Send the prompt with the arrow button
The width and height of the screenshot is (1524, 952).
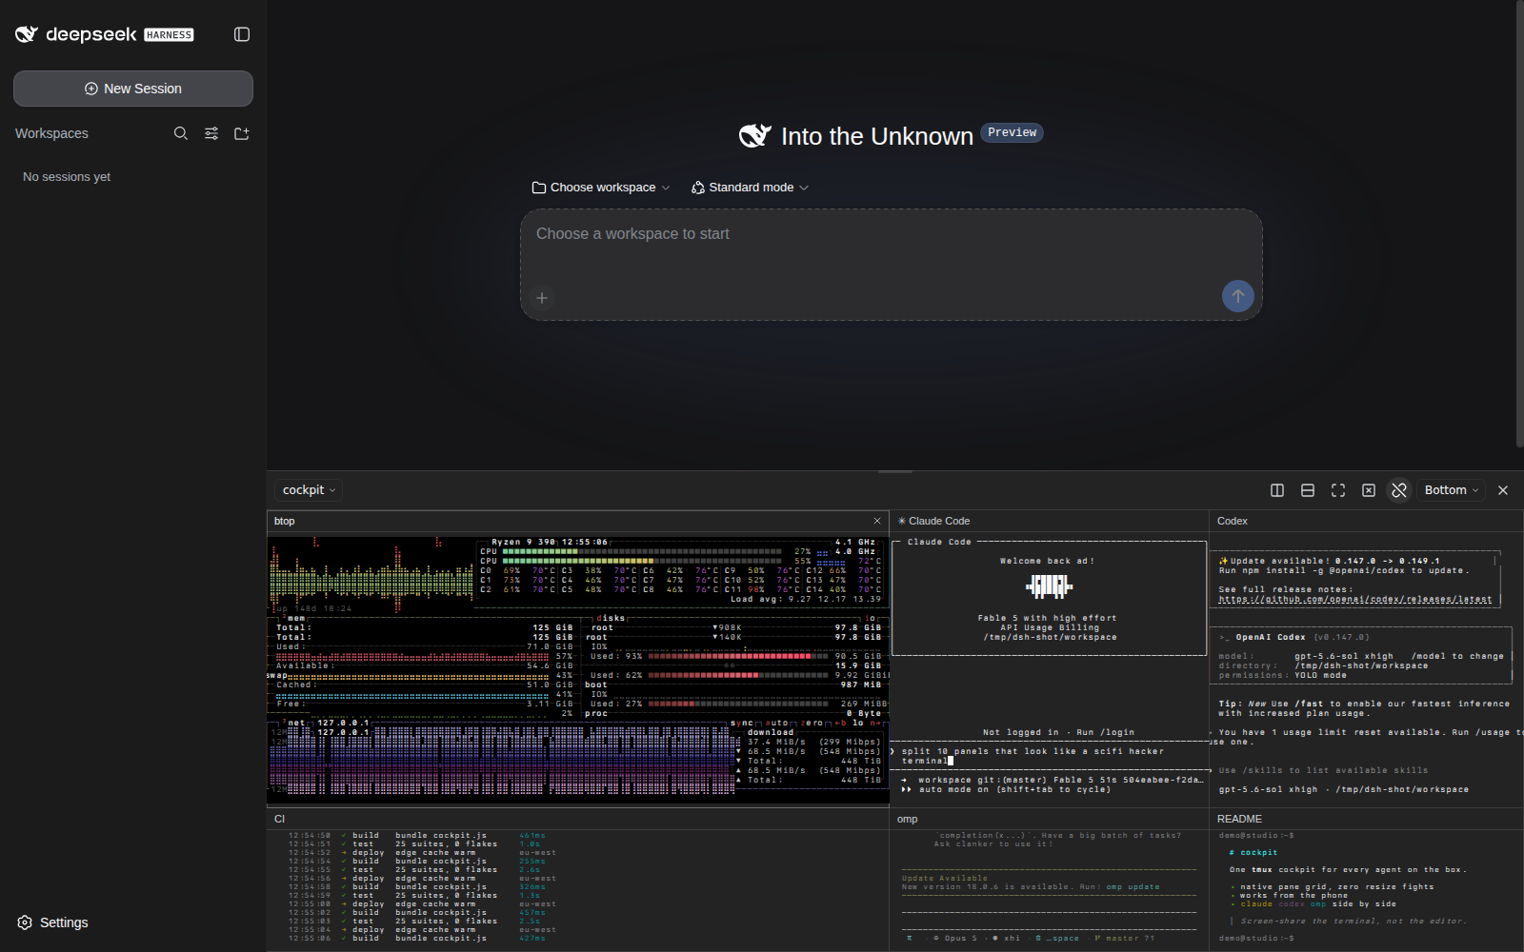(x=1238, y=296)
